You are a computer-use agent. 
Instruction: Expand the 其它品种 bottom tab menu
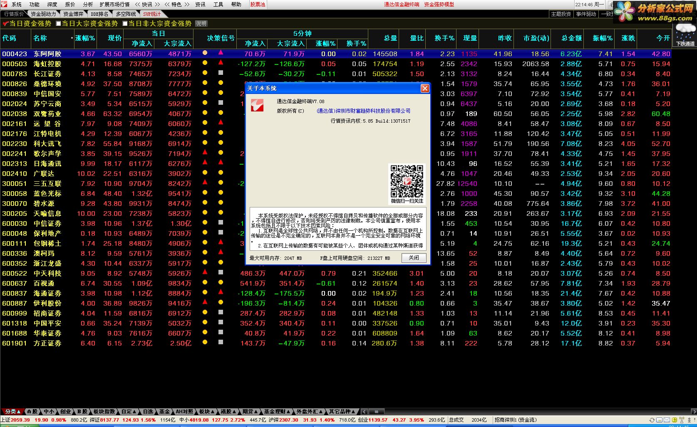(342, 412)
